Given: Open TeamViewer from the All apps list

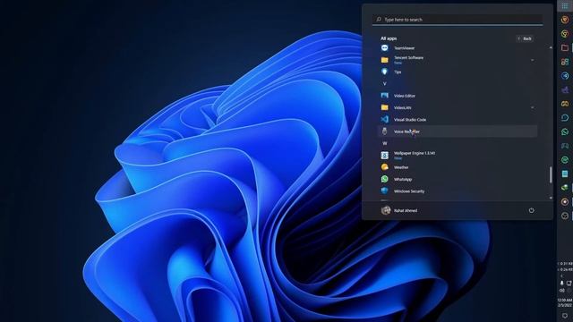Looking at the screenshot, I should click(457, 47).
